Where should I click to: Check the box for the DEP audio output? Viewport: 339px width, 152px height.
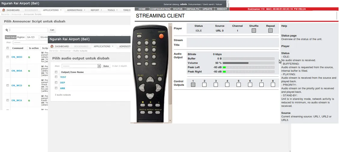point(56,82)
